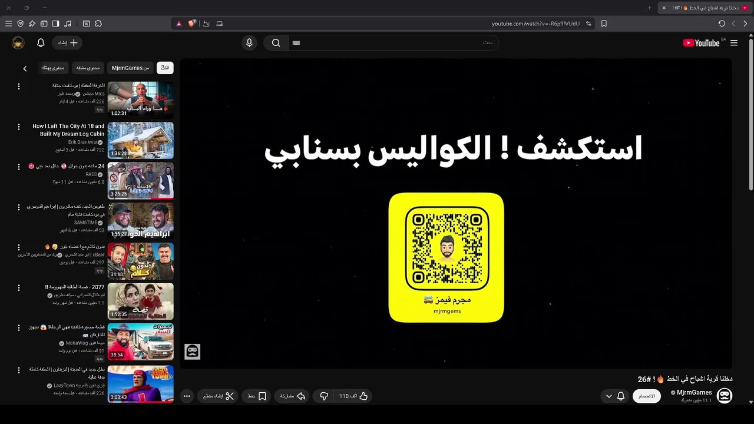Open the Mics podcast video thumbnail
754x424 pixels.
coord(141,99)
